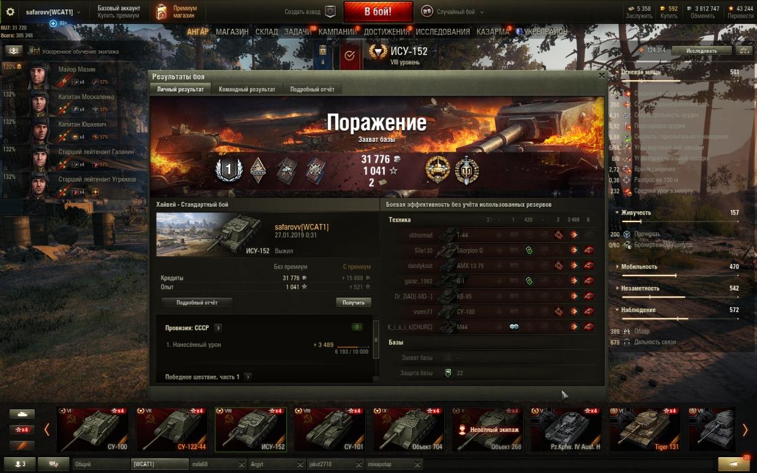Collapse the 'Живучесть' stats section

[x=616, y=213]
